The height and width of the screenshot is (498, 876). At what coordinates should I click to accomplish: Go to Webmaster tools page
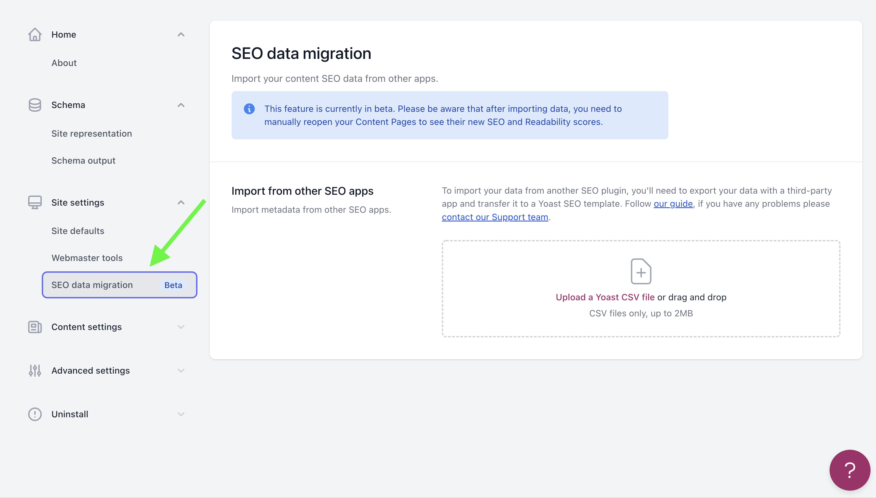(x=87, y=258)
